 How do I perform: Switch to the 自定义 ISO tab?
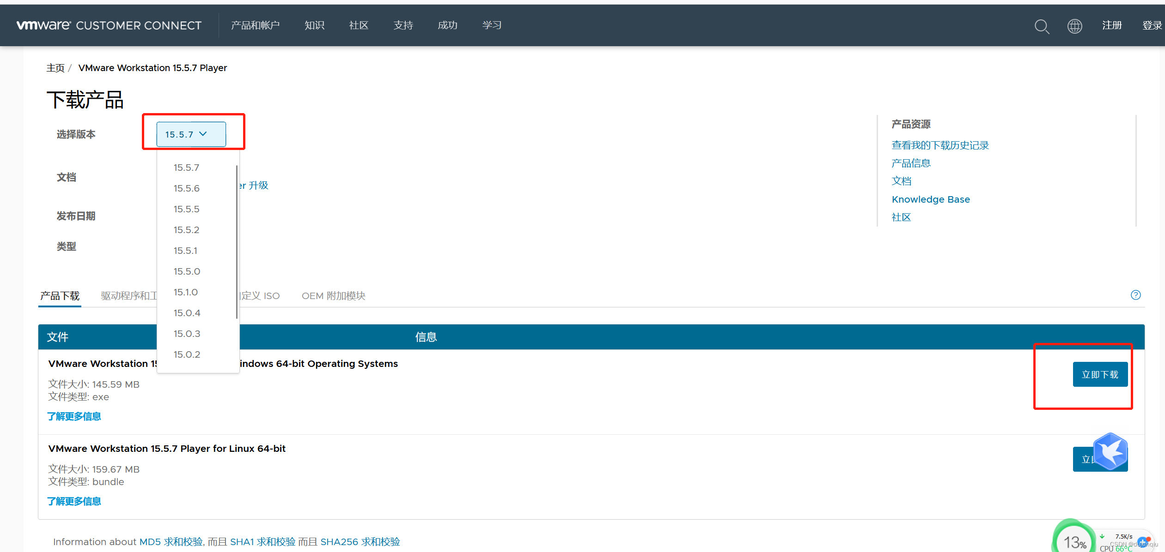tap(260, 296)
